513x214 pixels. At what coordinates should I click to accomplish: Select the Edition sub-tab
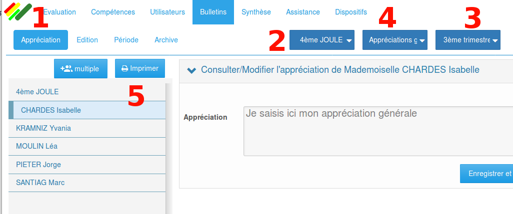[x=87, y=40]
